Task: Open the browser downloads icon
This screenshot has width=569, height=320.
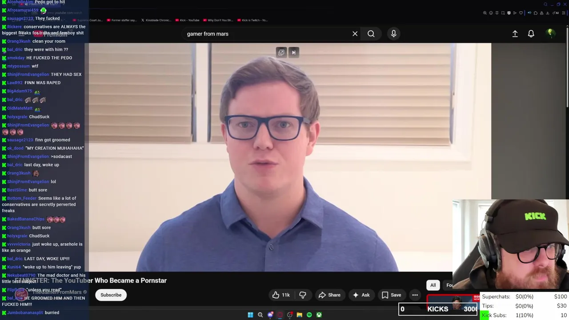Action: [x=547, y=13]
